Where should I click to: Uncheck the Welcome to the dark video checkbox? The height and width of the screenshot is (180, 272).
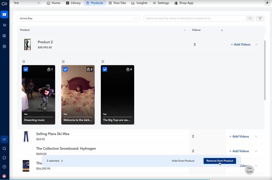[65, 69]
